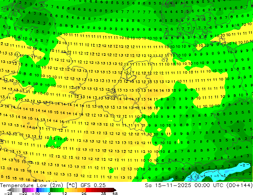Click the 'Temperature Low (2m) [°C]' title text
Viewport: 253px width, 195px height.
point(38,185)
